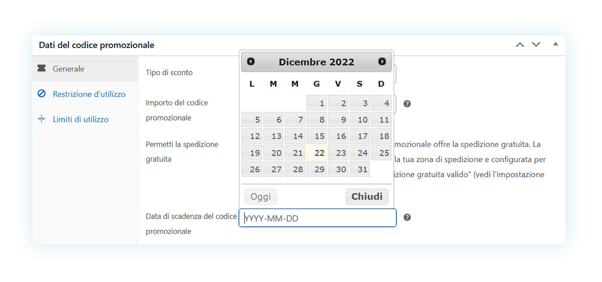Click help icon beside expiry date field
The image size is (602, 282).
click(407, 217)
